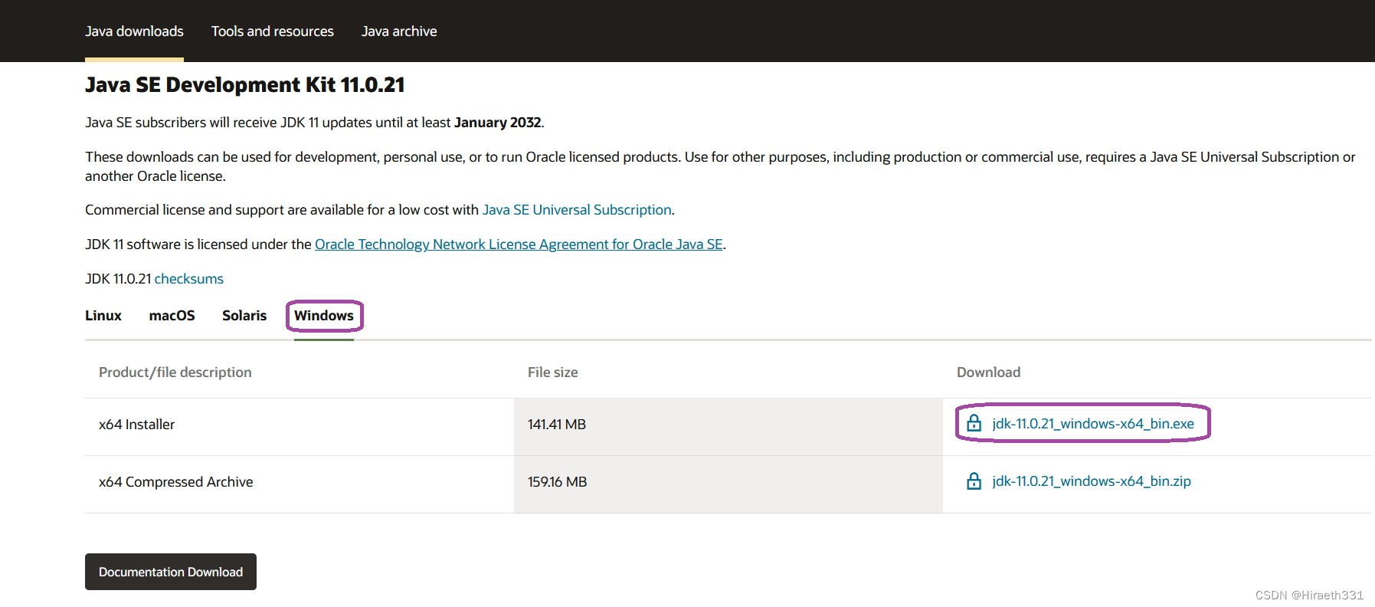The width and height of the screenshot is (1375, 607).
Task: Select the Linux platform tab
Action: coord(103,316)
